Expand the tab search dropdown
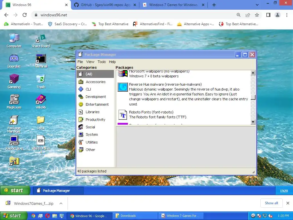293x220 pixels. (x=257, y=5)
